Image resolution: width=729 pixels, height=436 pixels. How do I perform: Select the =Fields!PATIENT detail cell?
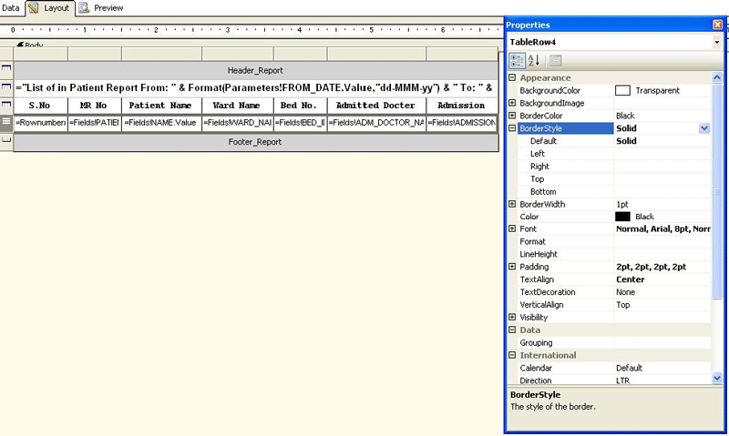click(x=95, y=123)
